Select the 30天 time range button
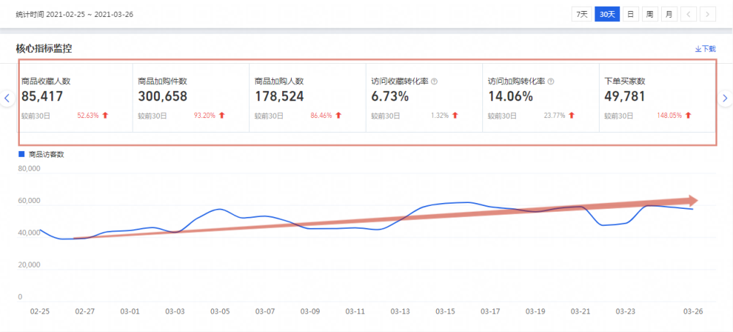 (607, 14)
